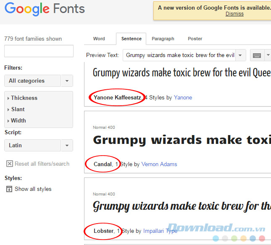The image size is (271, 245).
Task: Switch to the Poster tab
Action: point(195,39)
